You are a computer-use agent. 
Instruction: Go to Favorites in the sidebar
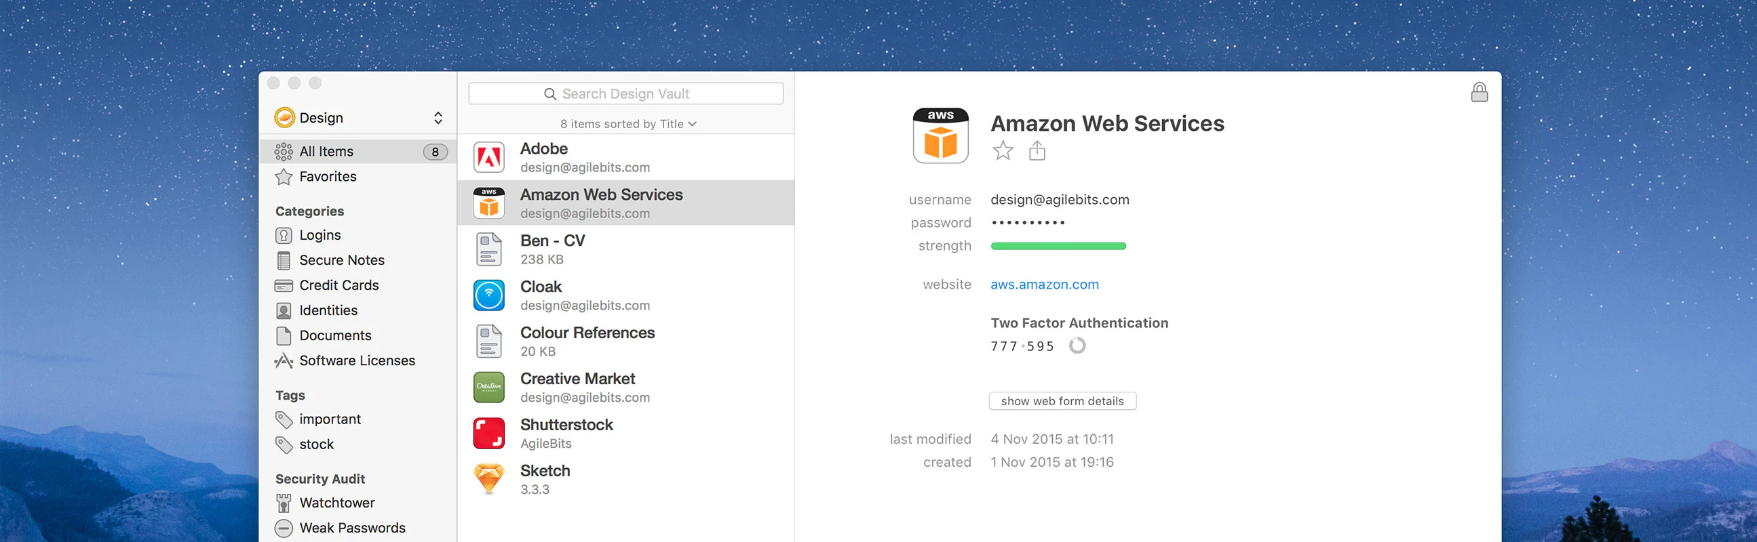(x=328, y=176)
